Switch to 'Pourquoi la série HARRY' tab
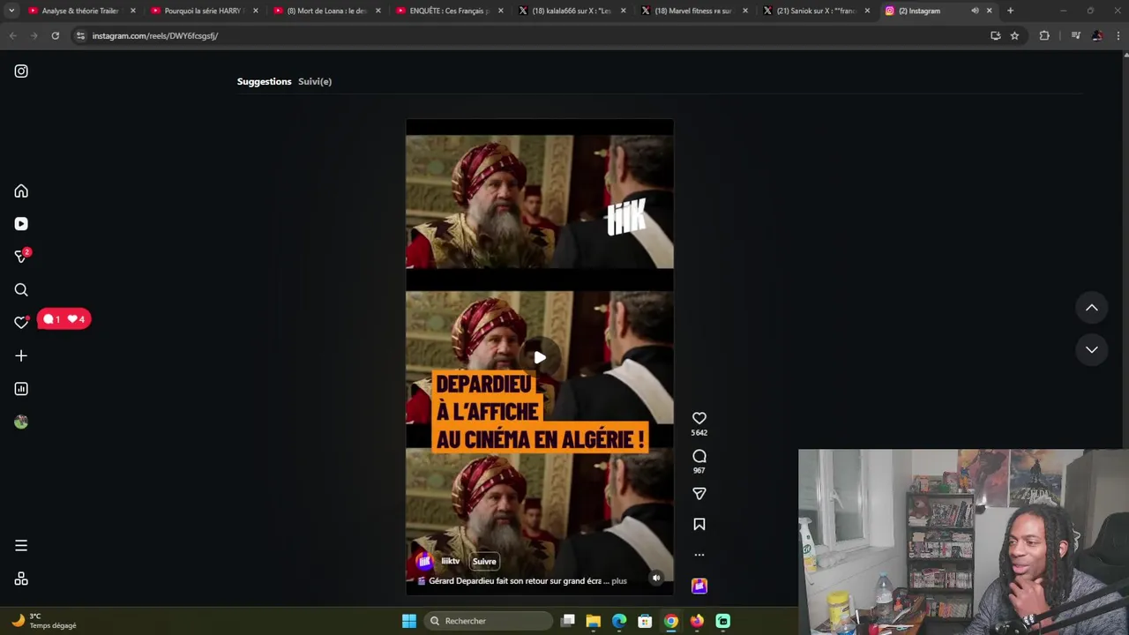Viewport: 1129px width, 635px height. click(x=204, y=11)
